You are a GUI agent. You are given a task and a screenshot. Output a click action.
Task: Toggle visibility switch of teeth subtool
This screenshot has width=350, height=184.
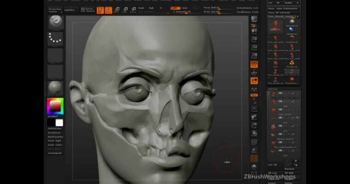280,109
